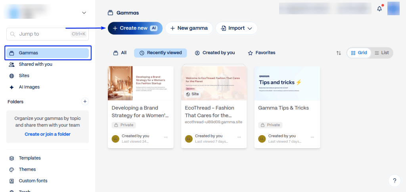Click the Create new AI button
Image resolution: width=406 pixels, height=192 pixels.
(x=135, y=28)
